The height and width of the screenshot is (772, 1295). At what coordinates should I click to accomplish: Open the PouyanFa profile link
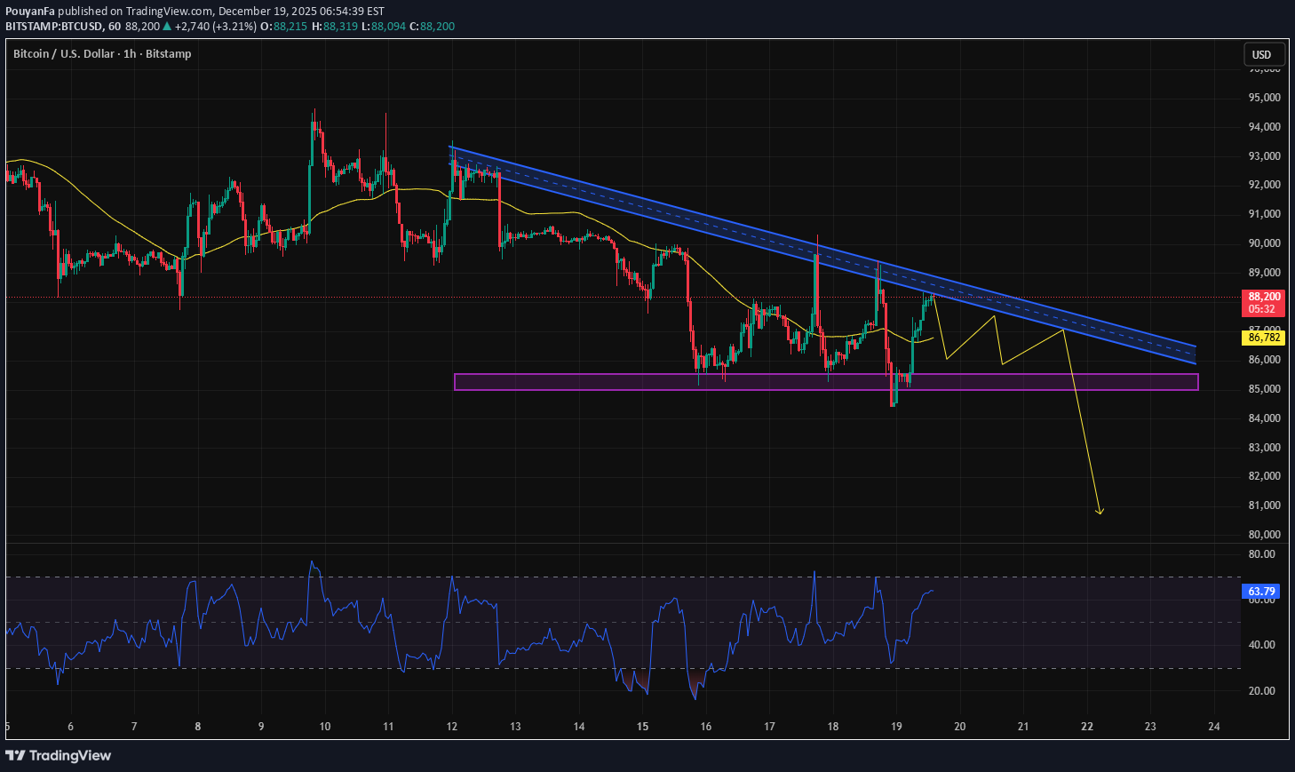[x=30, y=9]
